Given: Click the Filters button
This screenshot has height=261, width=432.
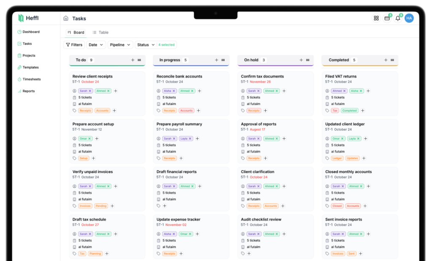Looking at the screenshot, I should click(74, 45).
